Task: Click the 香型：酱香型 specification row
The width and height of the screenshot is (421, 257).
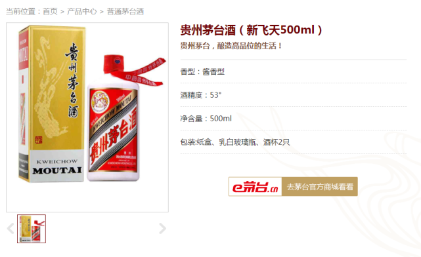Action: click(x=294, y=71)
